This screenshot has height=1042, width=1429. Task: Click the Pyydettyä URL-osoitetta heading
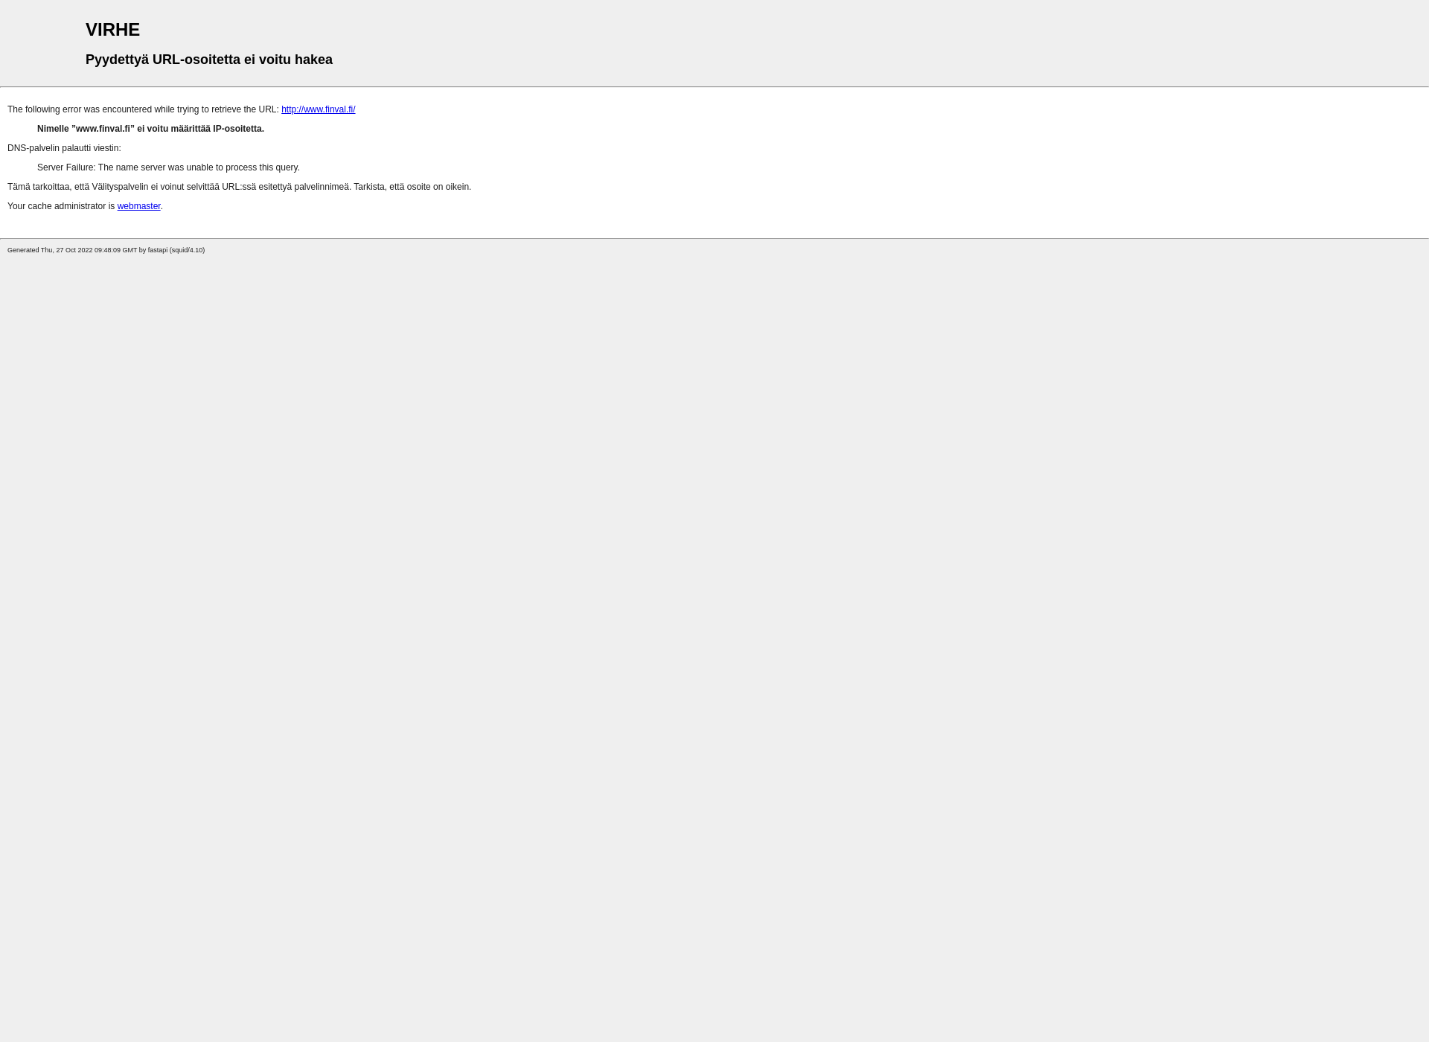(208, 59)
